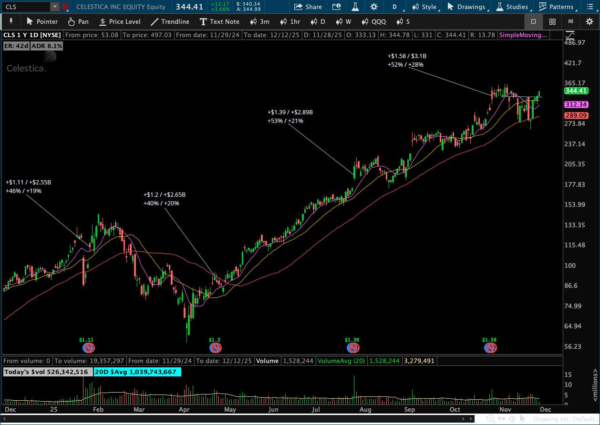Click the magenta 312.34 price bubble

(x=576, y=104)
